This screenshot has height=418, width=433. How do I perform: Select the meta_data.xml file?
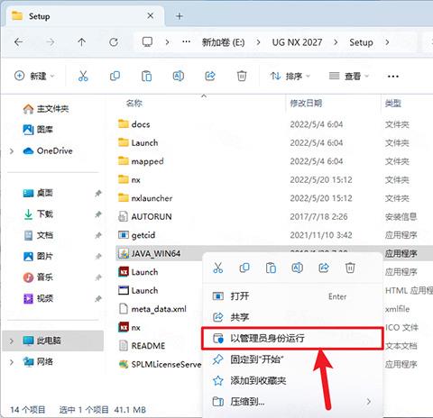pos(152,309)
